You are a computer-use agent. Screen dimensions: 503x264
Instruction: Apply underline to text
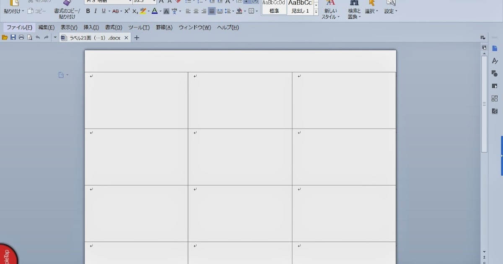click(104, 11)
